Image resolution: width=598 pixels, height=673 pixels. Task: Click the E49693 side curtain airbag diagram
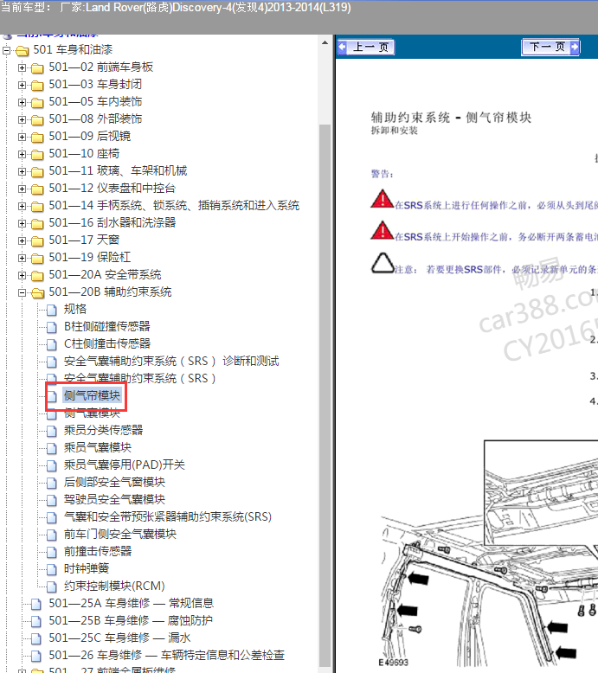click(488, 554)
